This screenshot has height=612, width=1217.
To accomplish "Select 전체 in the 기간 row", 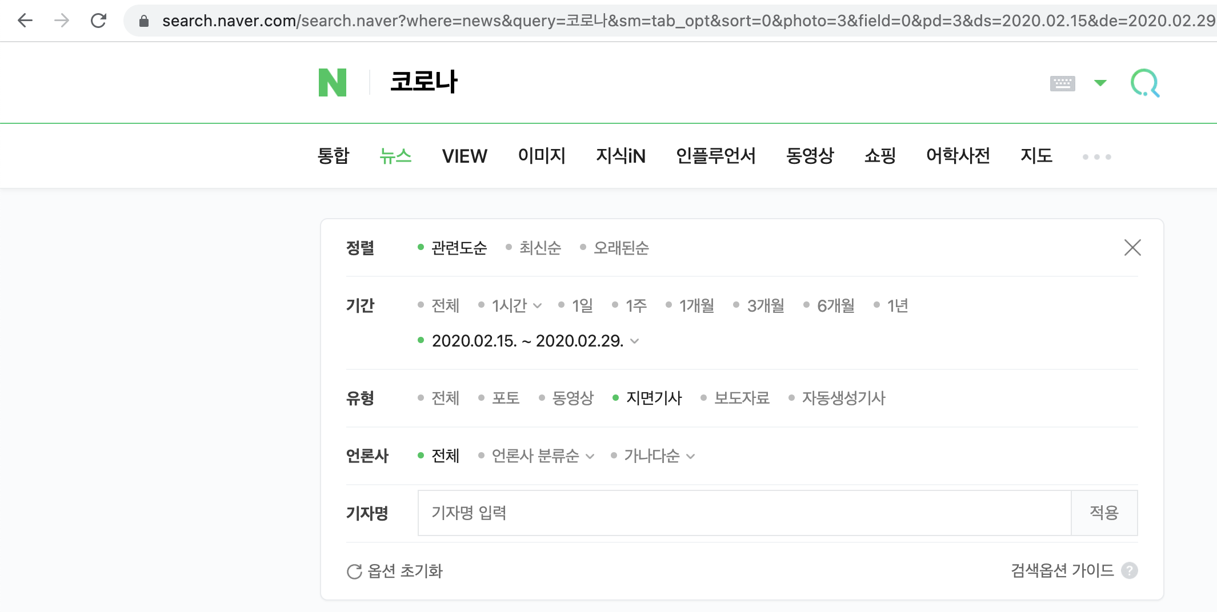I will click(445, 305).
